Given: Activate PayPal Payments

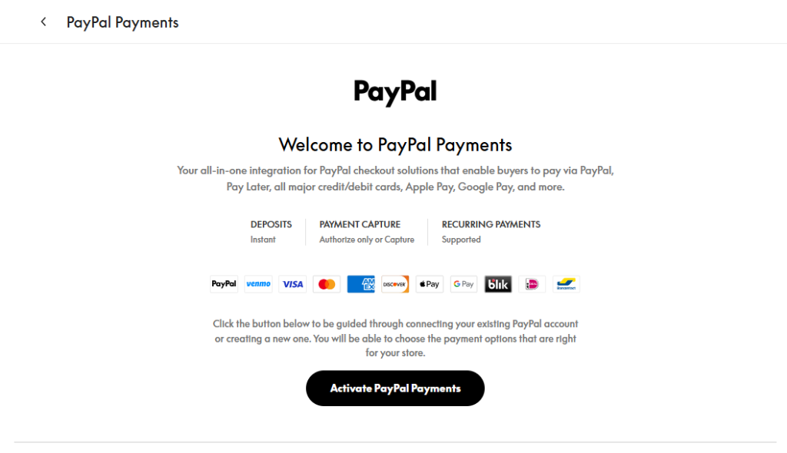Looking at the screenshot, I should [x=394, y=388].
